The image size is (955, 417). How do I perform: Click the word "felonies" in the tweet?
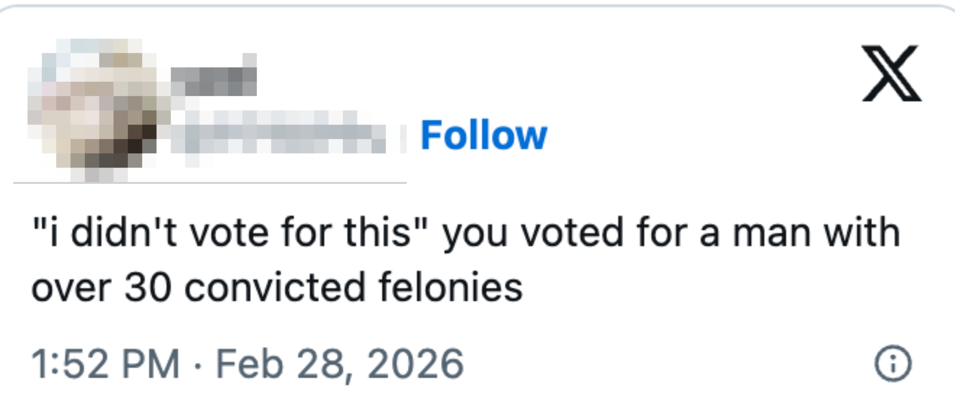pos(451,288)
